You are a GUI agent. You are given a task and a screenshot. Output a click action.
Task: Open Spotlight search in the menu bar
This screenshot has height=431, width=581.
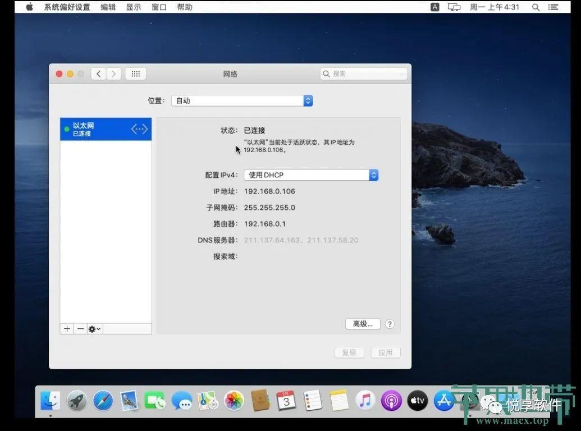(536, 7)
